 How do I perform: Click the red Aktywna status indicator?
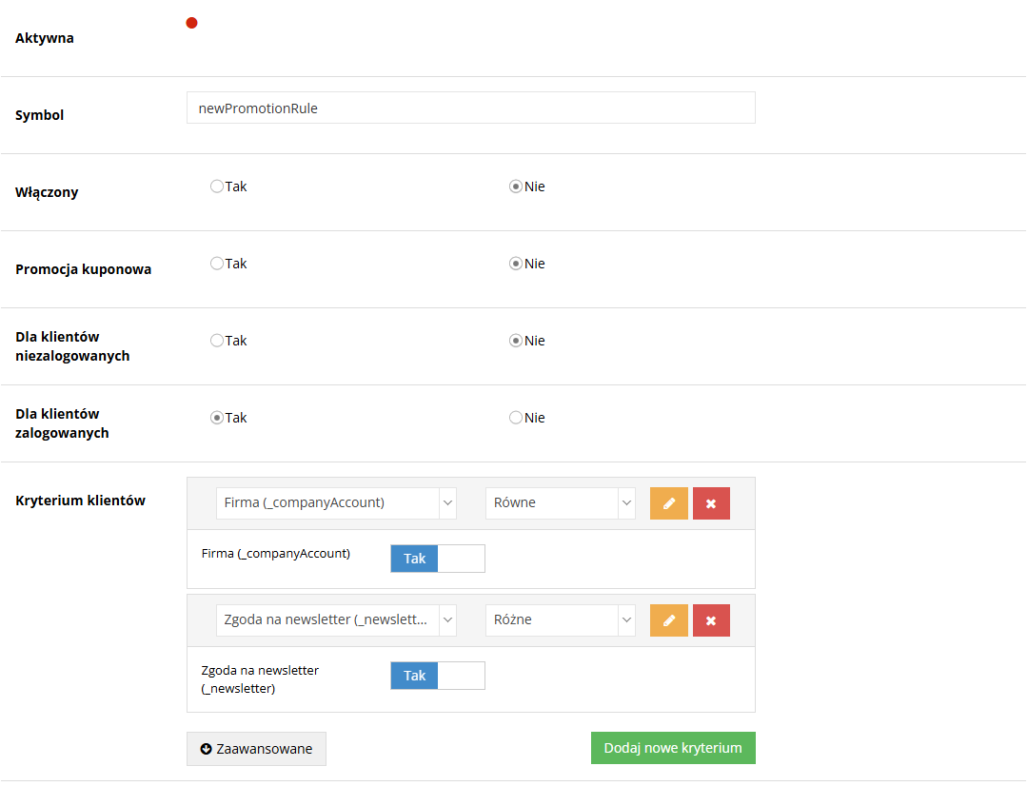click(191, 23)
